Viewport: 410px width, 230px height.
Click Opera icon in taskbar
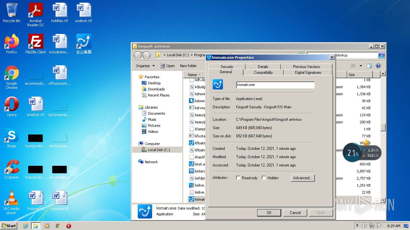(69, 226)
